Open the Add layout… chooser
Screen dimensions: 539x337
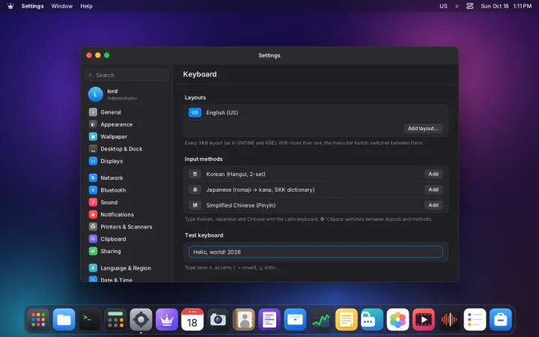pos(423,128)
